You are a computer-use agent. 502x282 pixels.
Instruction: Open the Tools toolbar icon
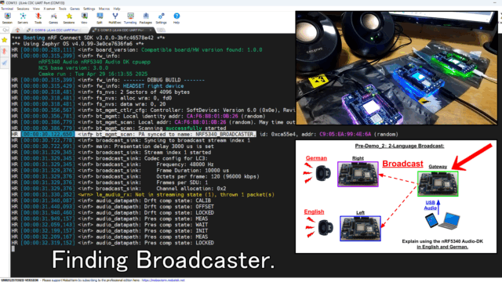click(x=38, y=18)
